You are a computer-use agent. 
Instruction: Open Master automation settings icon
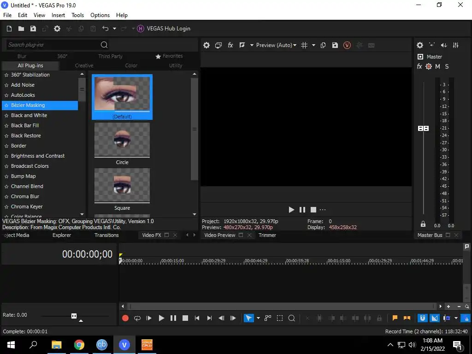point(429,66)
